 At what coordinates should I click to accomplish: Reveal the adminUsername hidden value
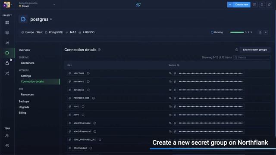coord(170,123)
